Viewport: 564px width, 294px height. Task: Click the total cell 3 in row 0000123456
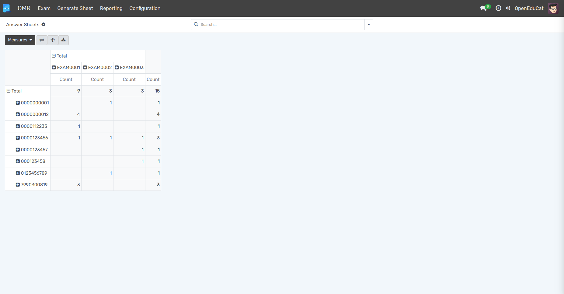click(x=153, y=138)
